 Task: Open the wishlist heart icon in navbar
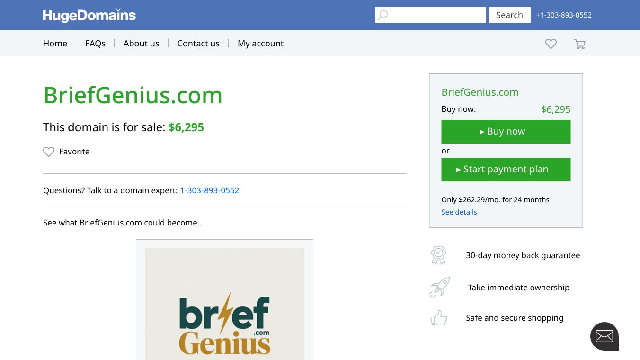click(551, 44)
